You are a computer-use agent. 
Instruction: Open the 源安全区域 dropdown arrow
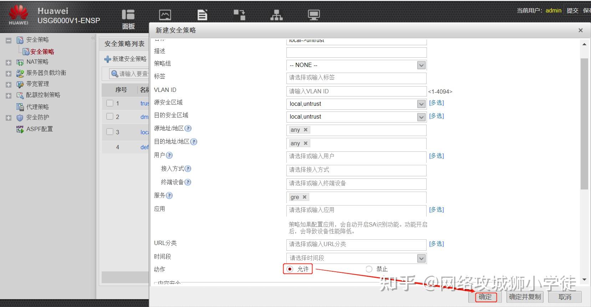[x=421, y=104]
